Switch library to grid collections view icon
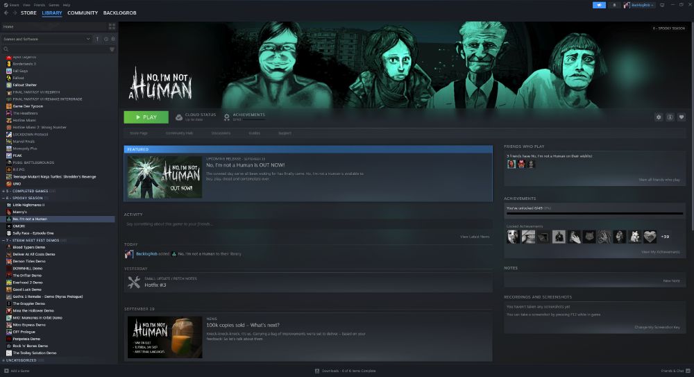 pyautogui.click(x=112, y=26)
